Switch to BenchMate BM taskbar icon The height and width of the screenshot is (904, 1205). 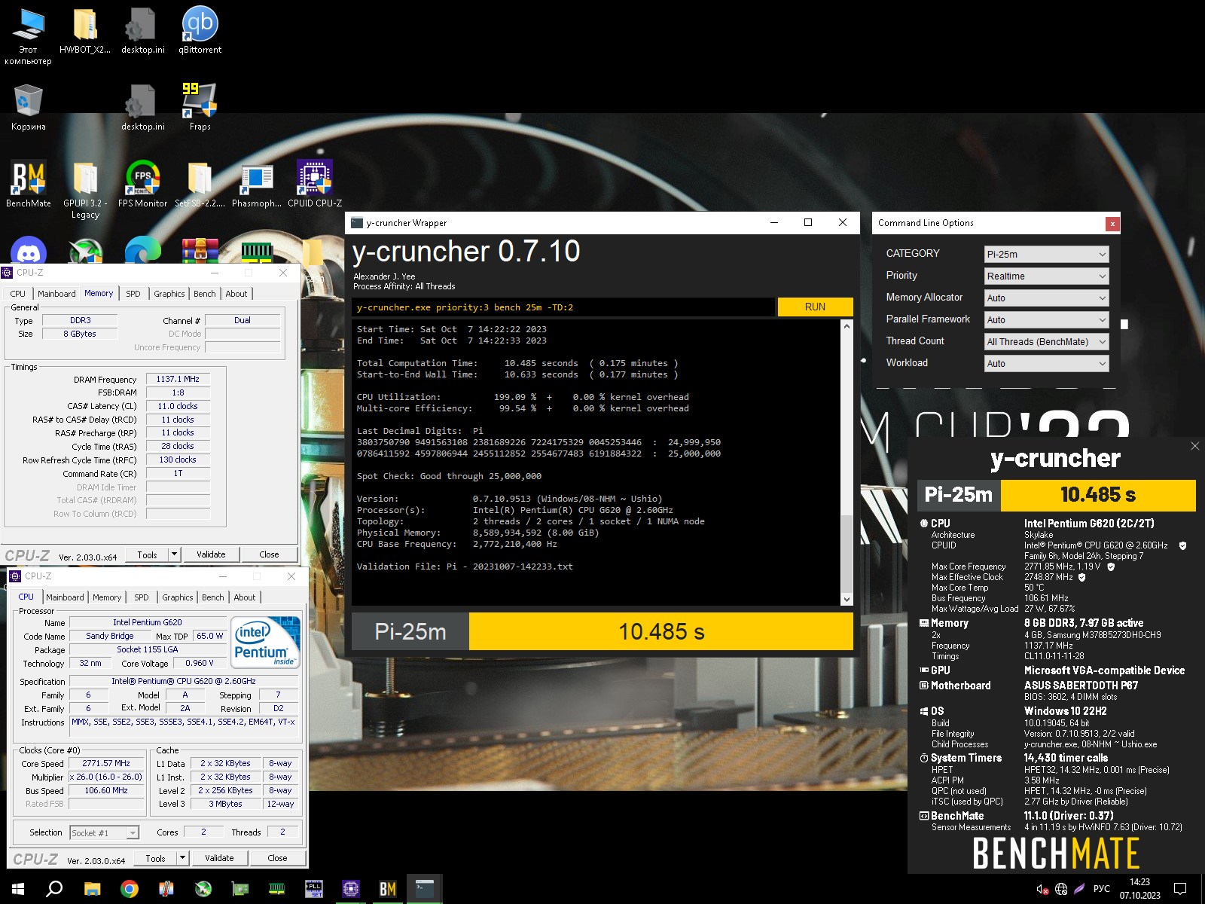(388, 889)
